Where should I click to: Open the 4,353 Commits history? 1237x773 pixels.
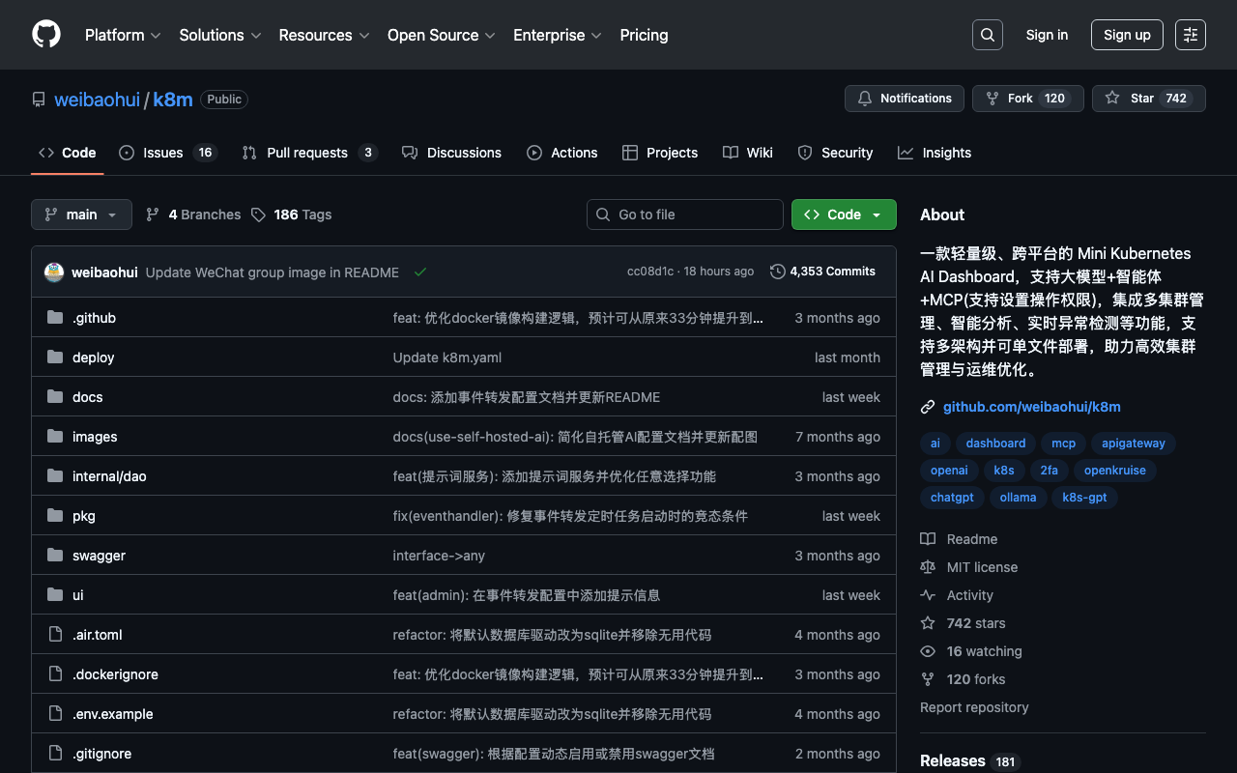822,272
